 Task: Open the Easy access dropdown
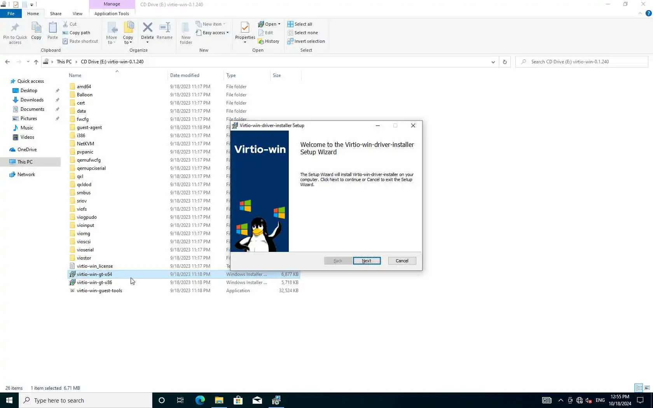pyautogui.click(x=212, y=33)
